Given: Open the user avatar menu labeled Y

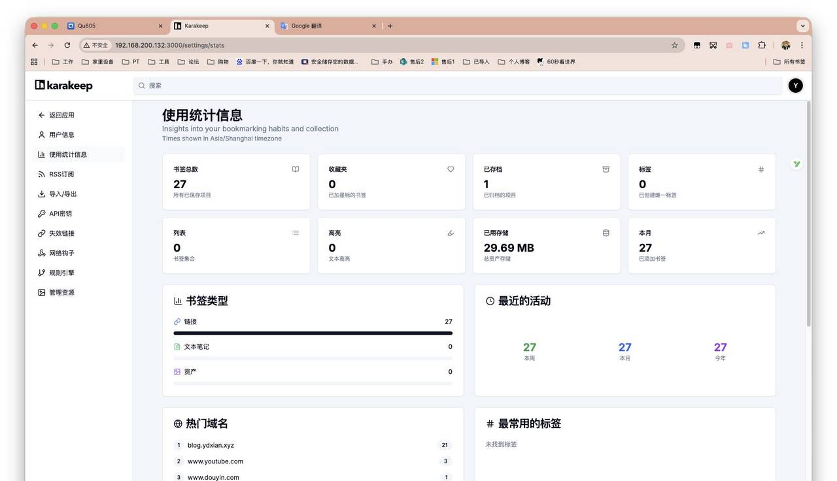Looking at the screenshot, I should pos(795,85).
